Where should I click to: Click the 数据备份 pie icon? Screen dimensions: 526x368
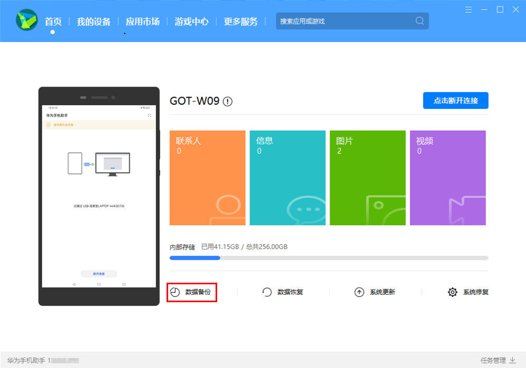point(175,292)
